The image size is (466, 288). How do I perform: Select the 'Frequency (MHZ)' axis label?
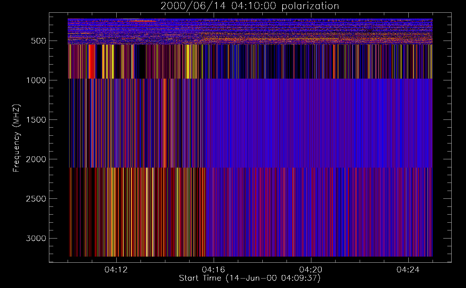pos(16,138)
